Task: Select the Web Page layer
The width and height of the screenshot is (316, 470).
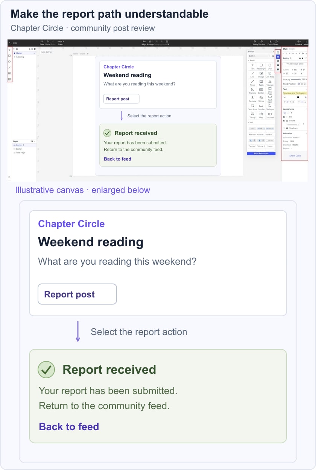Action: click(x=24, y=153)
